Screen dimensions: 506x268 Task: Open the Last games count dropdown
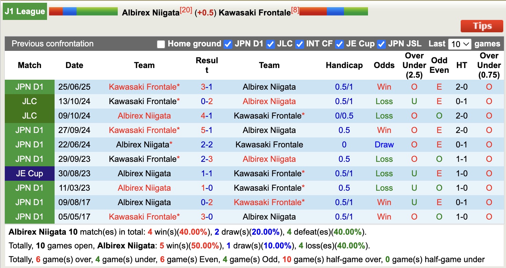[460, 44]
